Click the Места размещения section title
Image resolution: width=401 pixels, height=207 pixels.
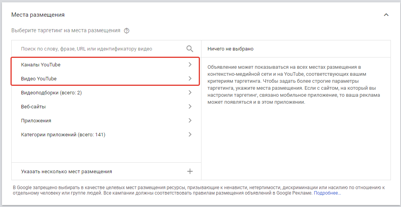point(38,15)
